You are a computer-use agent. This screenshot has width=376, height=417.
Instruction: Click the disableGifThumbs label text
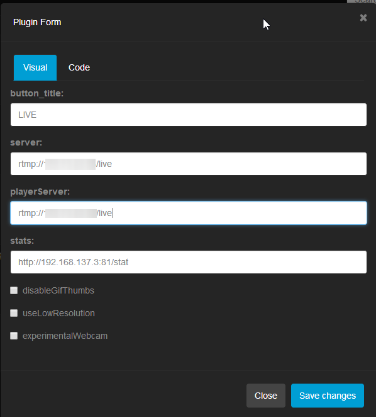coord(58,290)
